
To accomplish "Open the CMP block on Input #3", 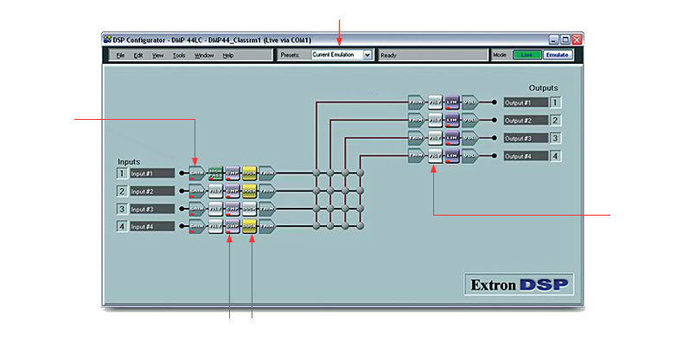I will tap(233, 209).
